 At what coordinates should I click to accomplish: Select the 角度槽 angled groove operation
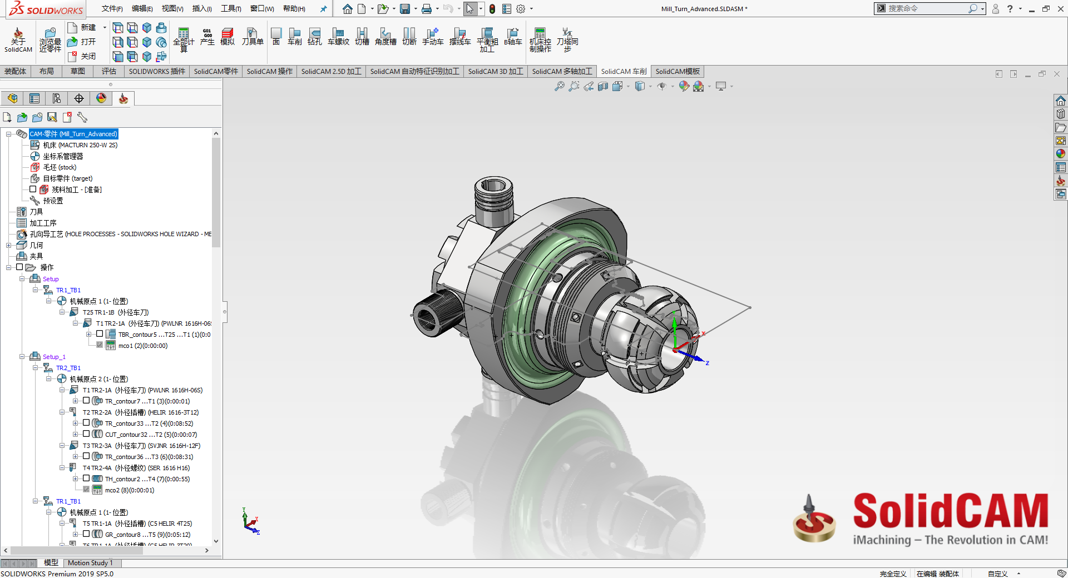click(x=385, y=37)
